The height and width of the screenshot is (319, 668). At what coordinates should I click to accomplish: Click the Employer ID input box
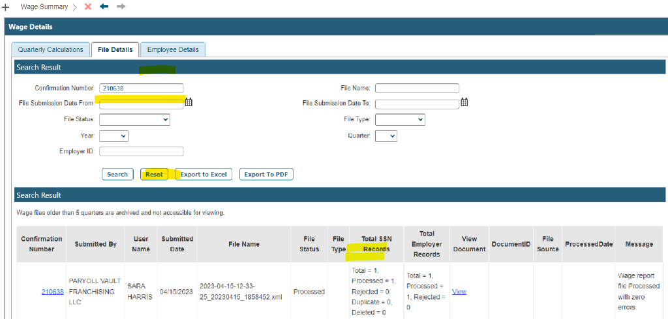pos(142,152)
